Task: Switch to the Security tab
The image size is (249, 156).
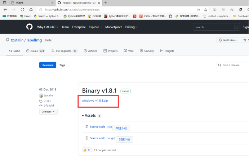Action: pyautogui.click(x=147, y=51)
